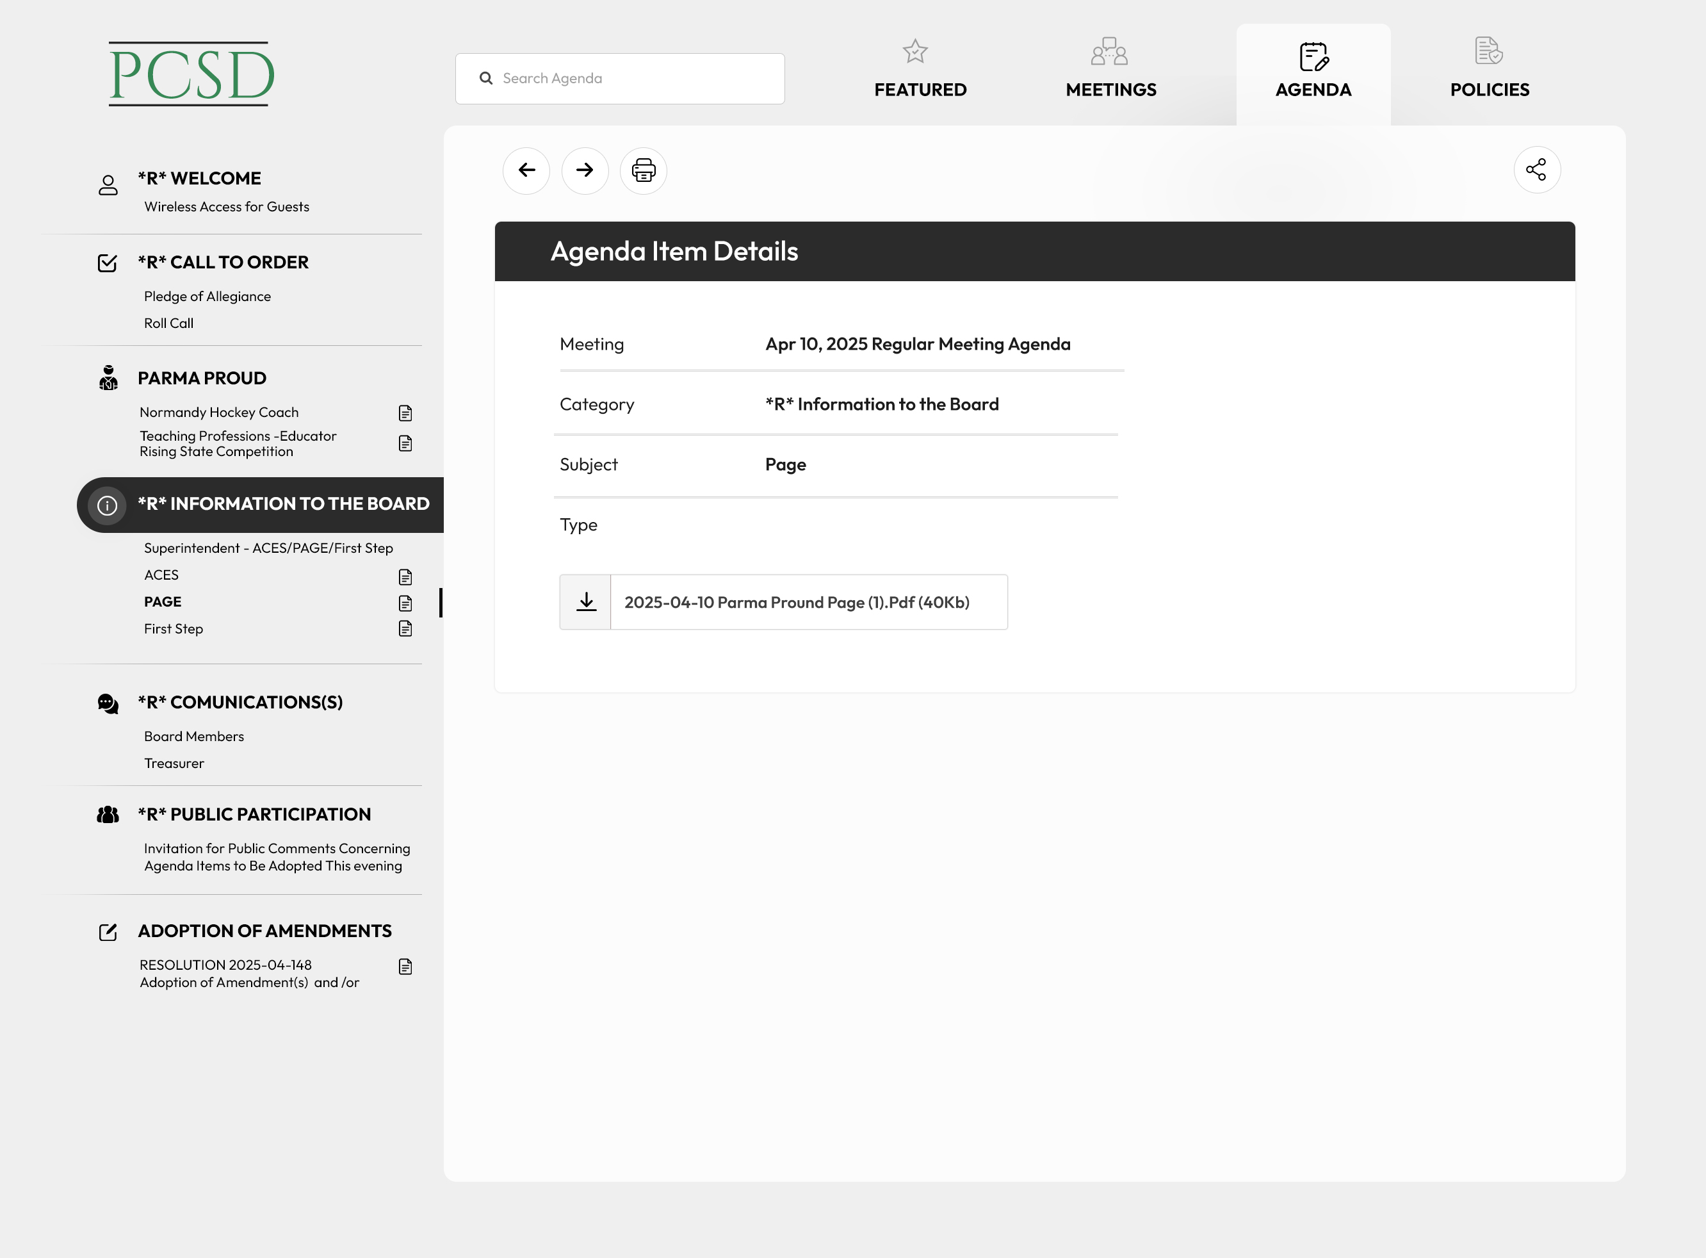Switch to the Featured tab
Viewport: 1706px width, 1258px height.
[920, 70]
